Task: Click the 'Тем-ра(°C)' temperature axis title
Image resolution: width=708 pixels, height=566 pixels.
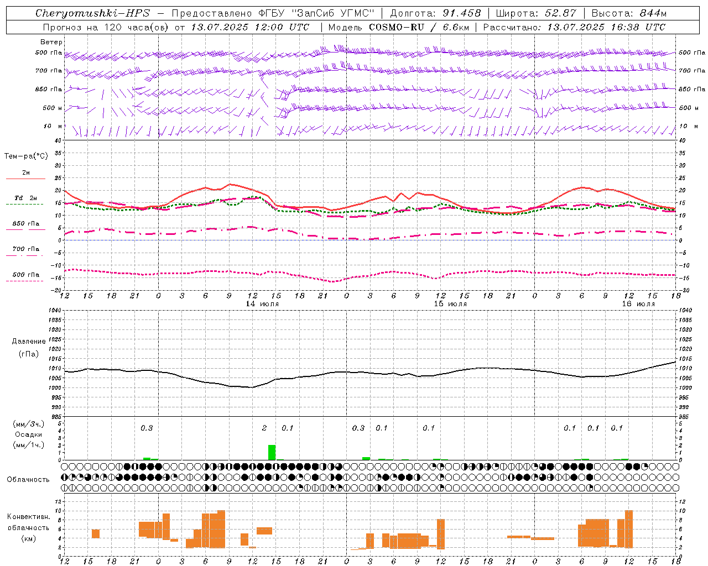Action: pyautogui.click(x=26, y=156)
